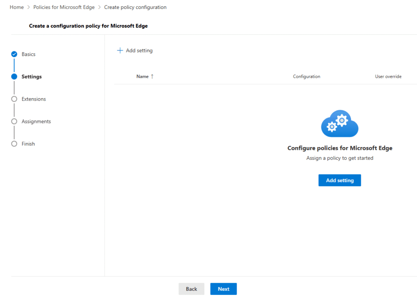
Task: Switch to the Extensions step label
Action: (34, 99)
